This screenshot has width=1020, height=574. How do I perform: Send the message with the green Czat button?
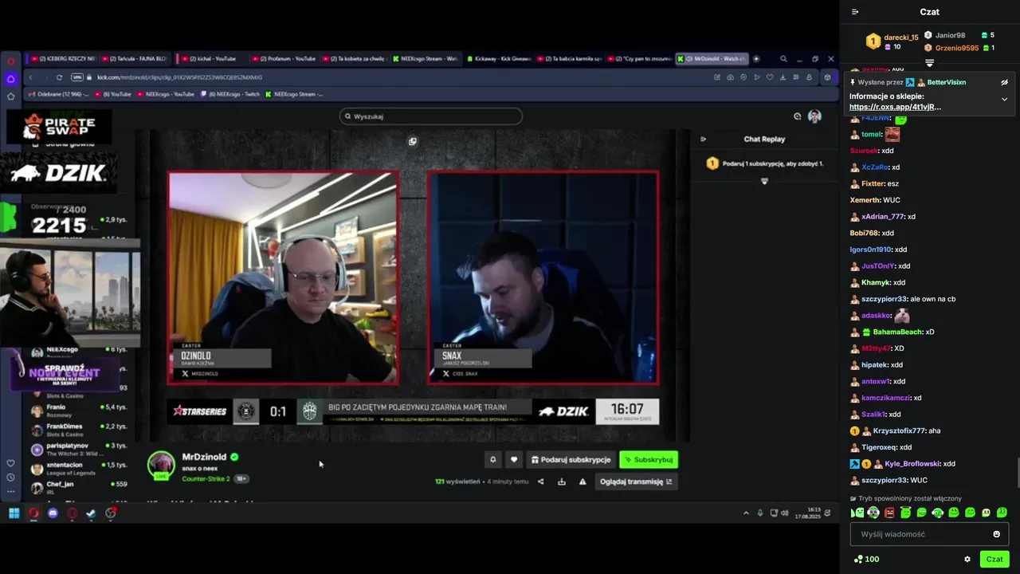coord(994,559)
